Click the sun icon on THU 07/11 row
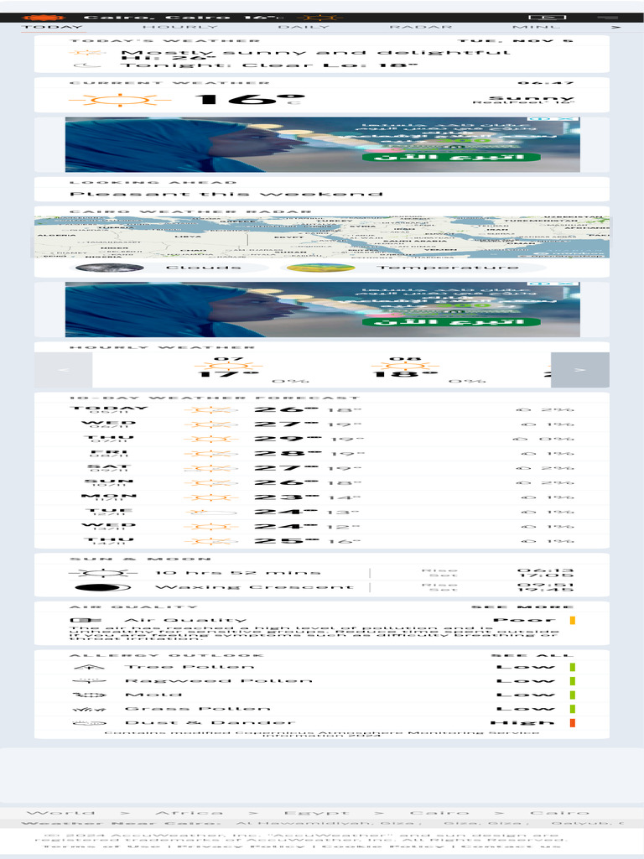 [211, 440]
